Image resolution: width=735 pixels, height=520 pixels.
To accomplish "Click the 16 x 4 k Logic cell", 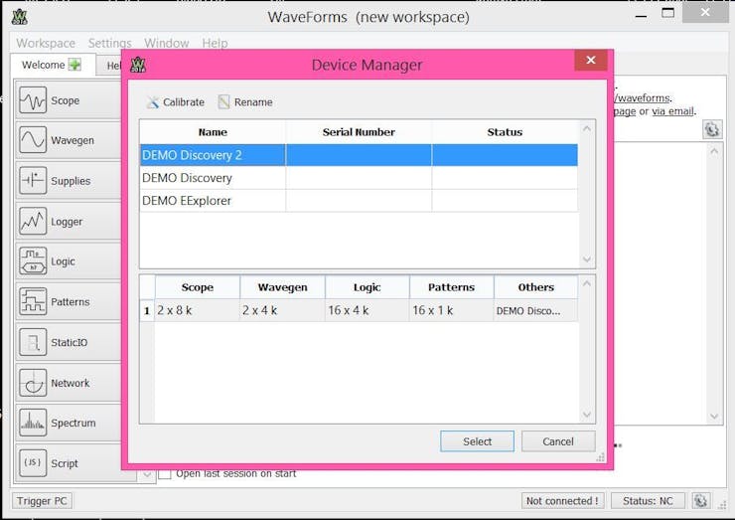I will point(367,310).
